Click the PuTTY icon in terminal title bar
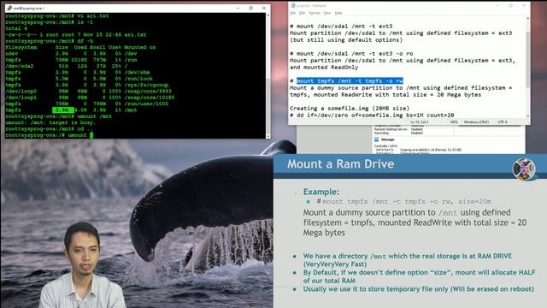Image resolution: width=547 pixels, height=308 pixels. pyautogui.click(x=9, y=8)
